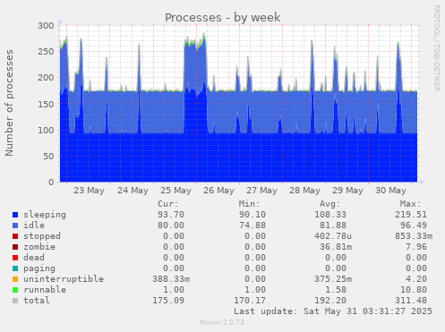This screenshot has height=332, width=445.
Task: Click the 'Max:' column header
Action: coord(411,204)
